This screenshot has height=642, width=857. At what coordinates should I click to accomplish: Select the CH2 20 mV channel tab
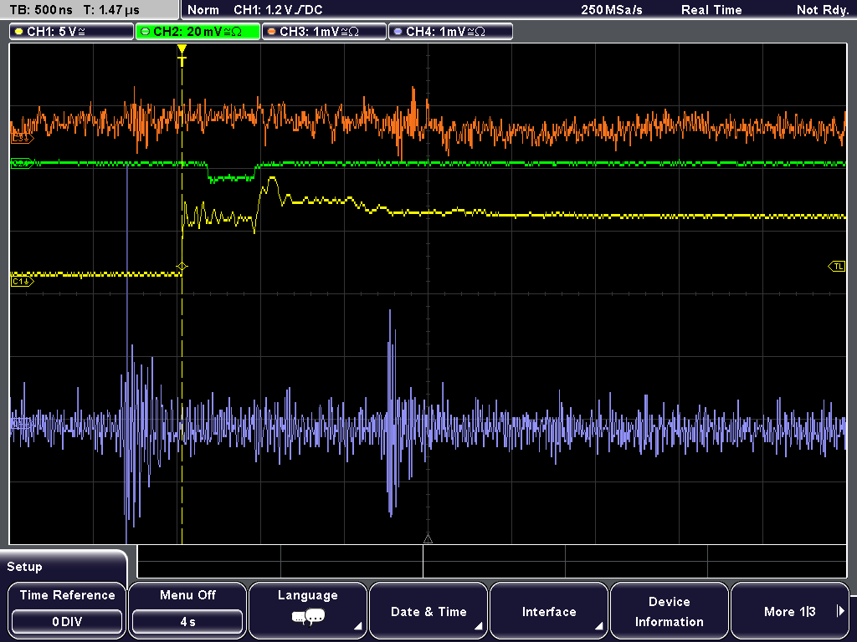point(198,32)
